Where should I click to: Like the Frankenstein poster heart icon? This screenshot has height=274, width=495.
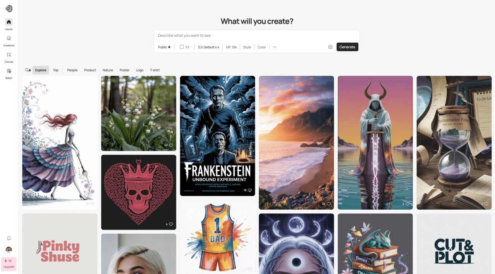(250, 190)
